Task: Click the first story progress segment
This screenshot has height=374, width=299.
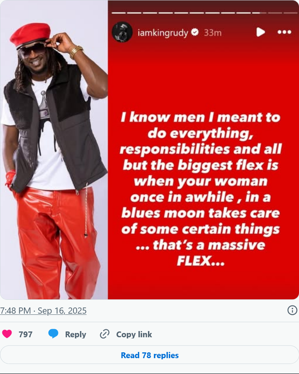Action: (119, 13)
